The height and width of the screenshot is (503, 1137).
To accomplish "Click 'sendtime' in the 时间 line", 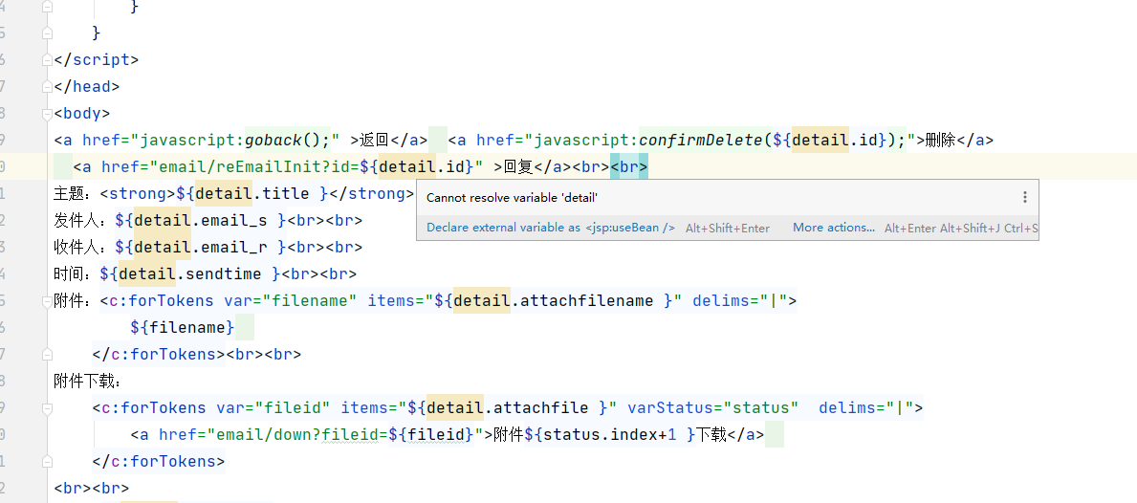I will (224, 273).
